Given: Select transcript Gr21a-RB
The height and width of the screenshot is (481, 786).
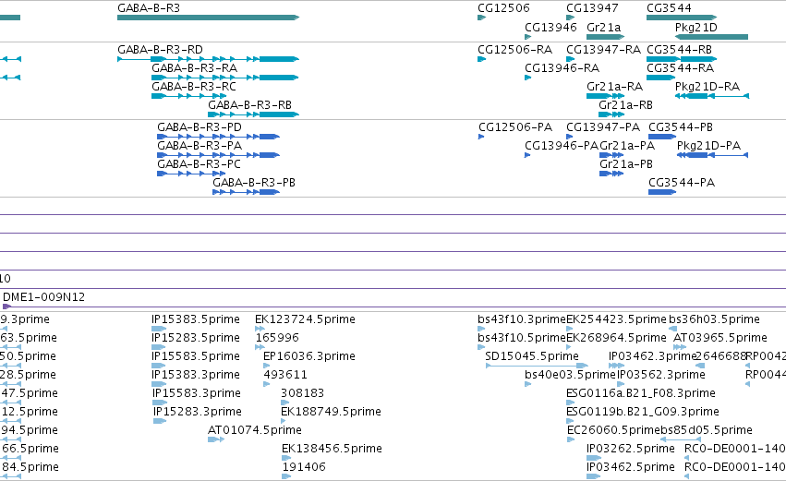Looking at the screenshot, I should tap(611, 114).
